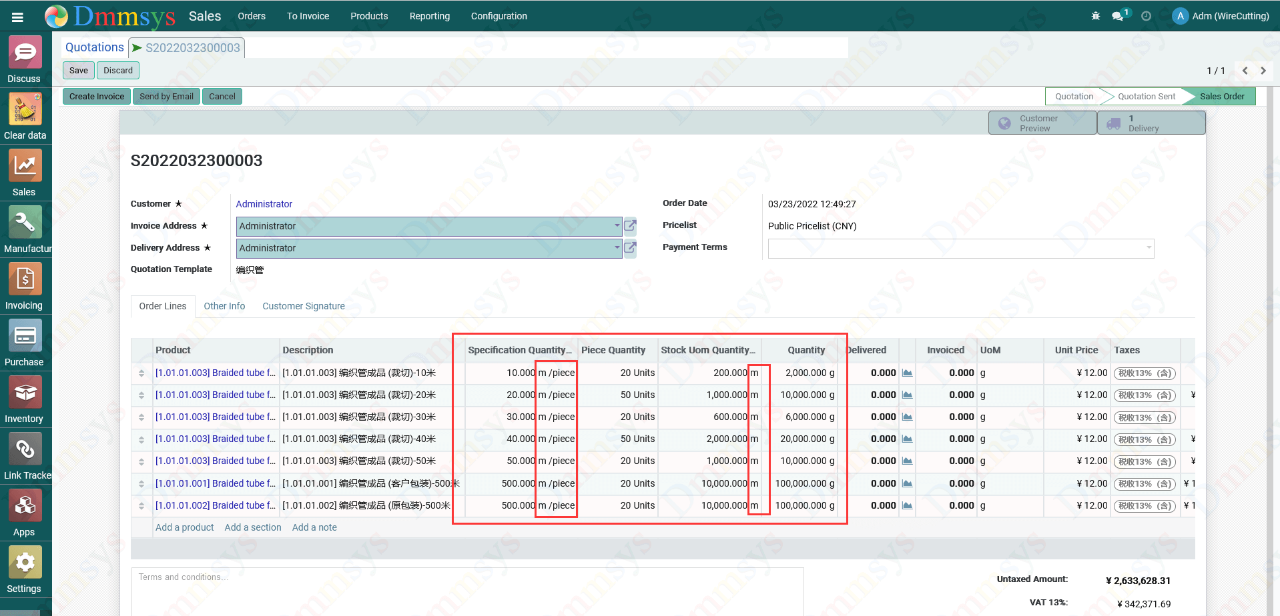
Task: Open the Orders menu
Action: (252, 16)
